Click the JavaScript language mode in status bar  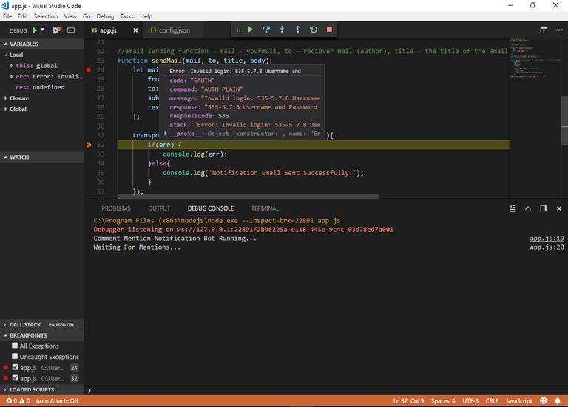pyautogui.click(x=518, y=401)
